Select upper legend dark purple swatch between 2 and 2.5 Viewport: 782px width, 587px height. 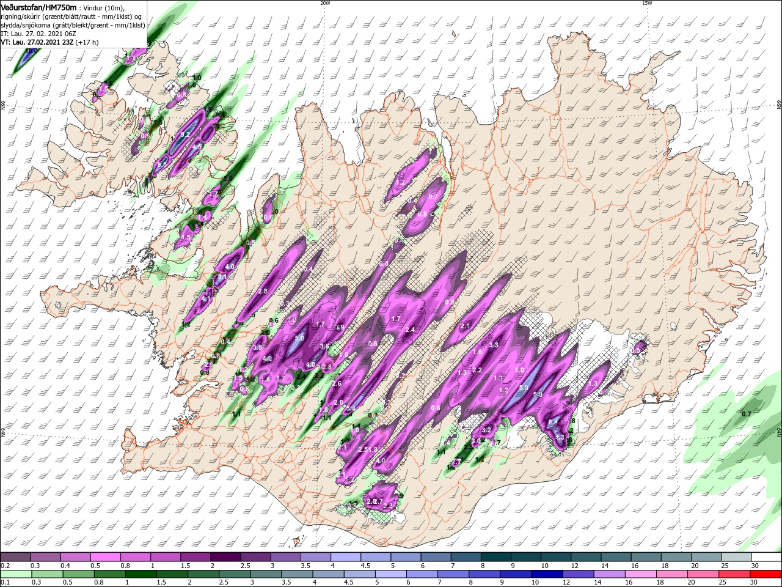225,557
